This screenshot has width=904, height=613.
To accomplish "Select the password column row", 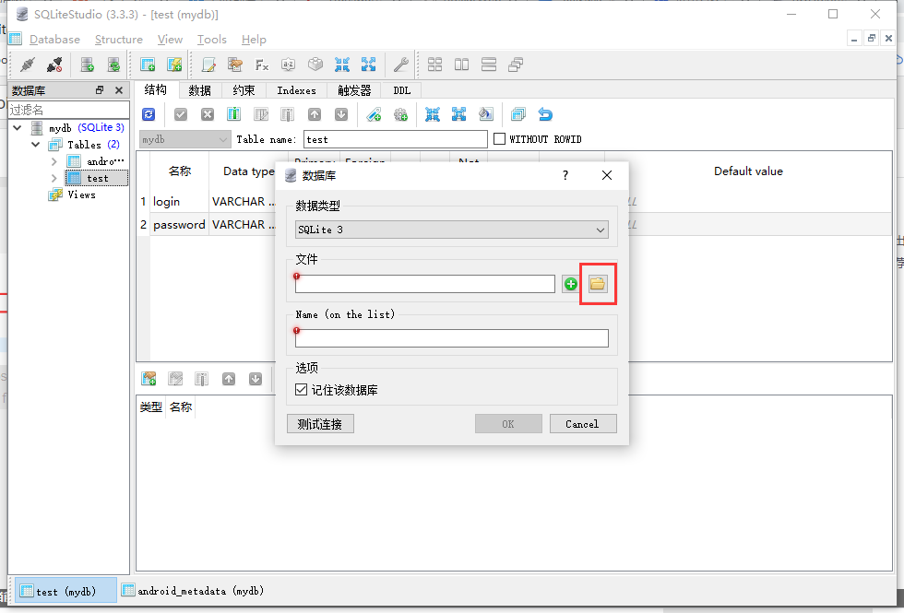I will (179, 225).
